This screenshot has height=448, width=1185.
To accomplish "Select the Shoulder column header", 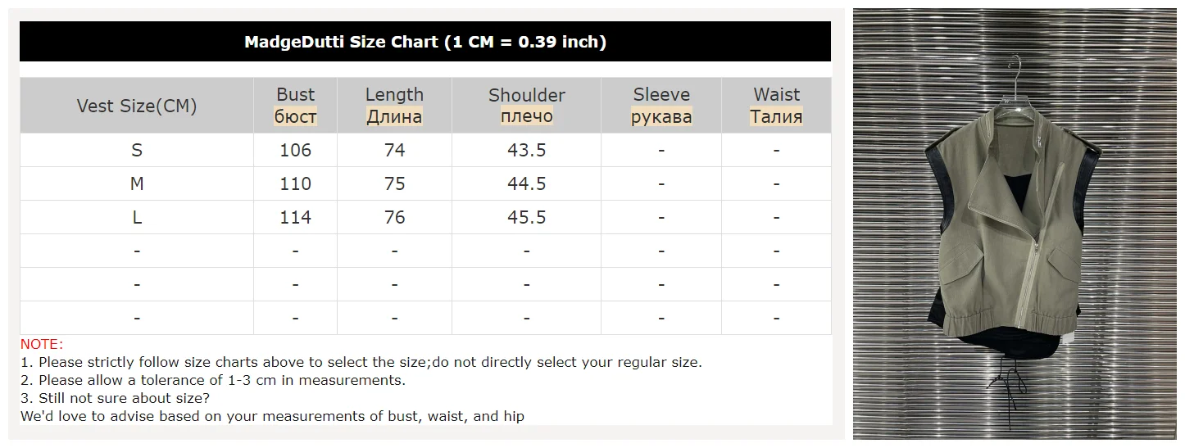I will (x=526, y=106).
